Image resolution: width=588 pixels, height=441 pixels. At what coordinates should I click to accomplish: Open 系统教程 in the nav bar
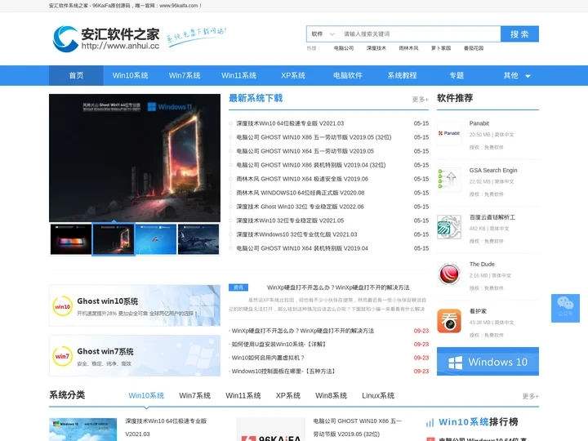point(402,75)
